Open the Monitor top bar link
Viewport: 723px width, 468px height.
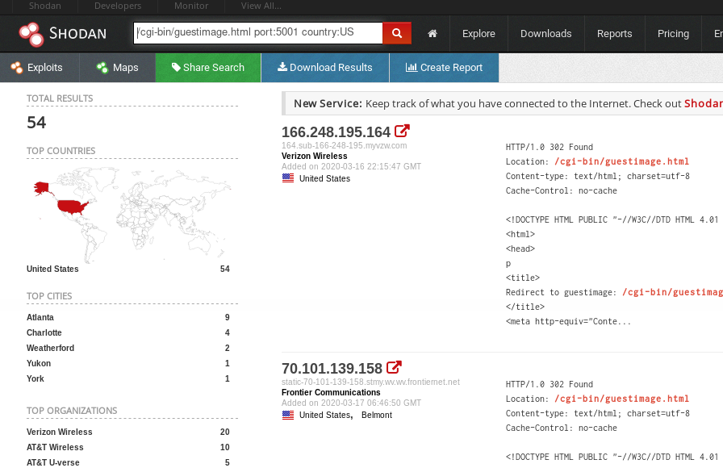click(191, 6)
